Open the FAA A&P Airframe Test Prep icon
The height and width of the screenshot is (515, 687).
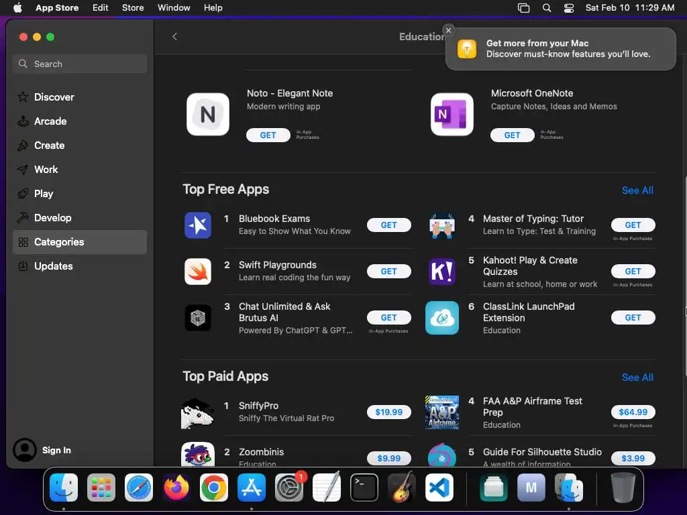point(441,412)
